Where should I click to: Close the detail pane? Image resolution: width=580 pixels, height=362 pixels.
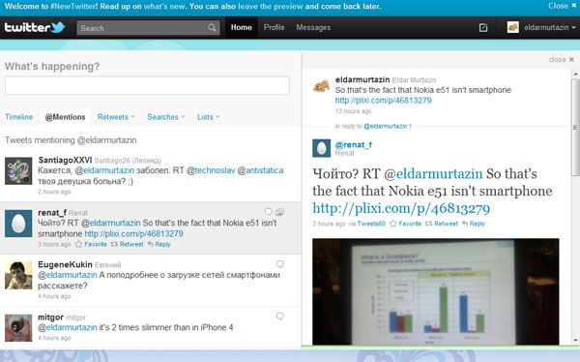561,59
